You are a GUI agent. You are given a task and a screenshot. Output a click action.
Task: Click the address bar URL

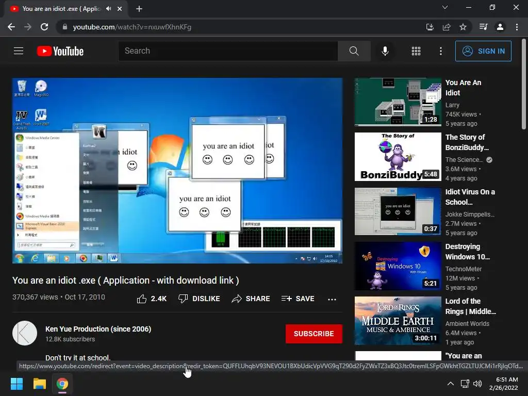point(132,27)
